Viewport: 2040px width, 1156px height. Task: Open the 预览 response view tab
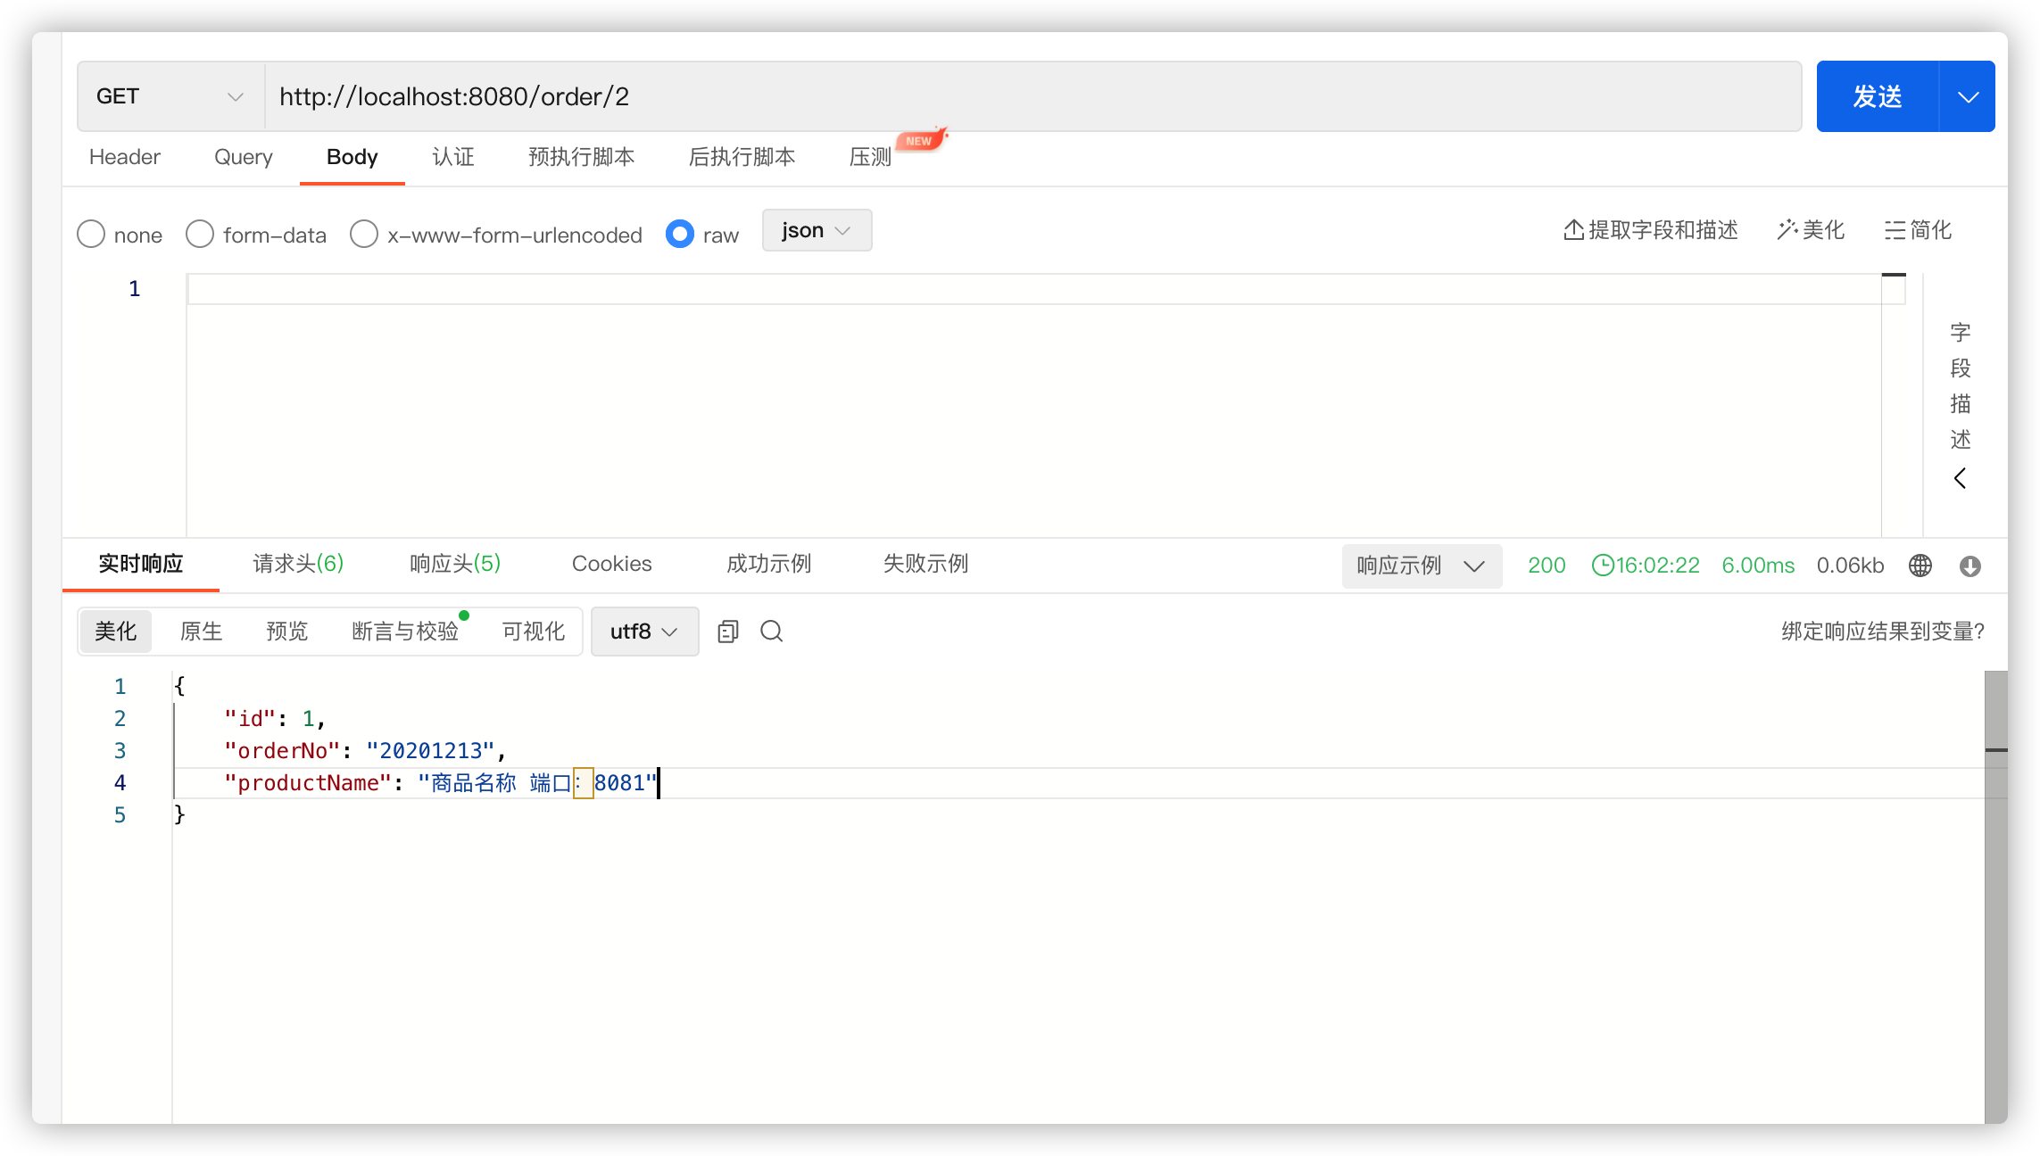click(286, 631)
